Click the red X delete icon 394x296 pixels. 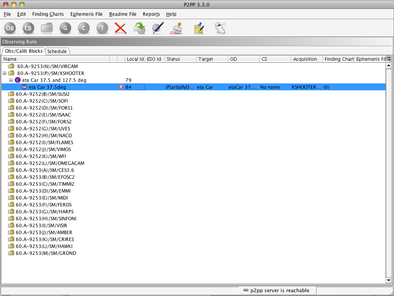[x=120, y=28]
